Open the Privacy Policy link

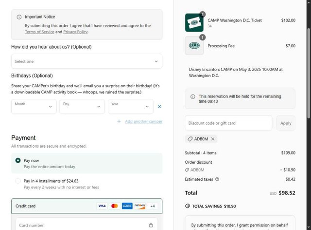[75, 32]
